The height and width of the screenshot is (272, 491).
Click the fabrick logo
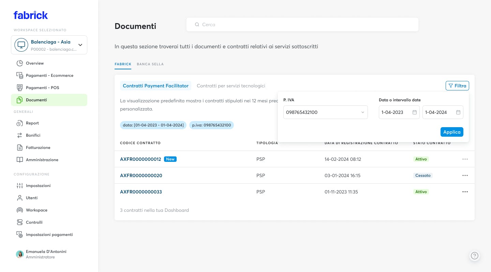tap(31, 15)
